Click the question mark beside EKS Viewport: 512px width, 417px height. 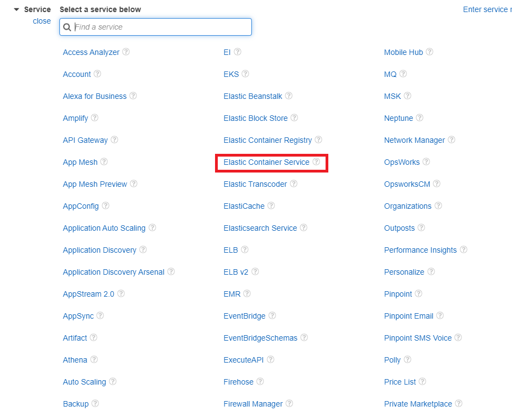(x=245, y=74)
